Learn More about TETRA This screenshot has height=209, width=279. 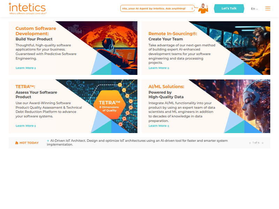26,126
